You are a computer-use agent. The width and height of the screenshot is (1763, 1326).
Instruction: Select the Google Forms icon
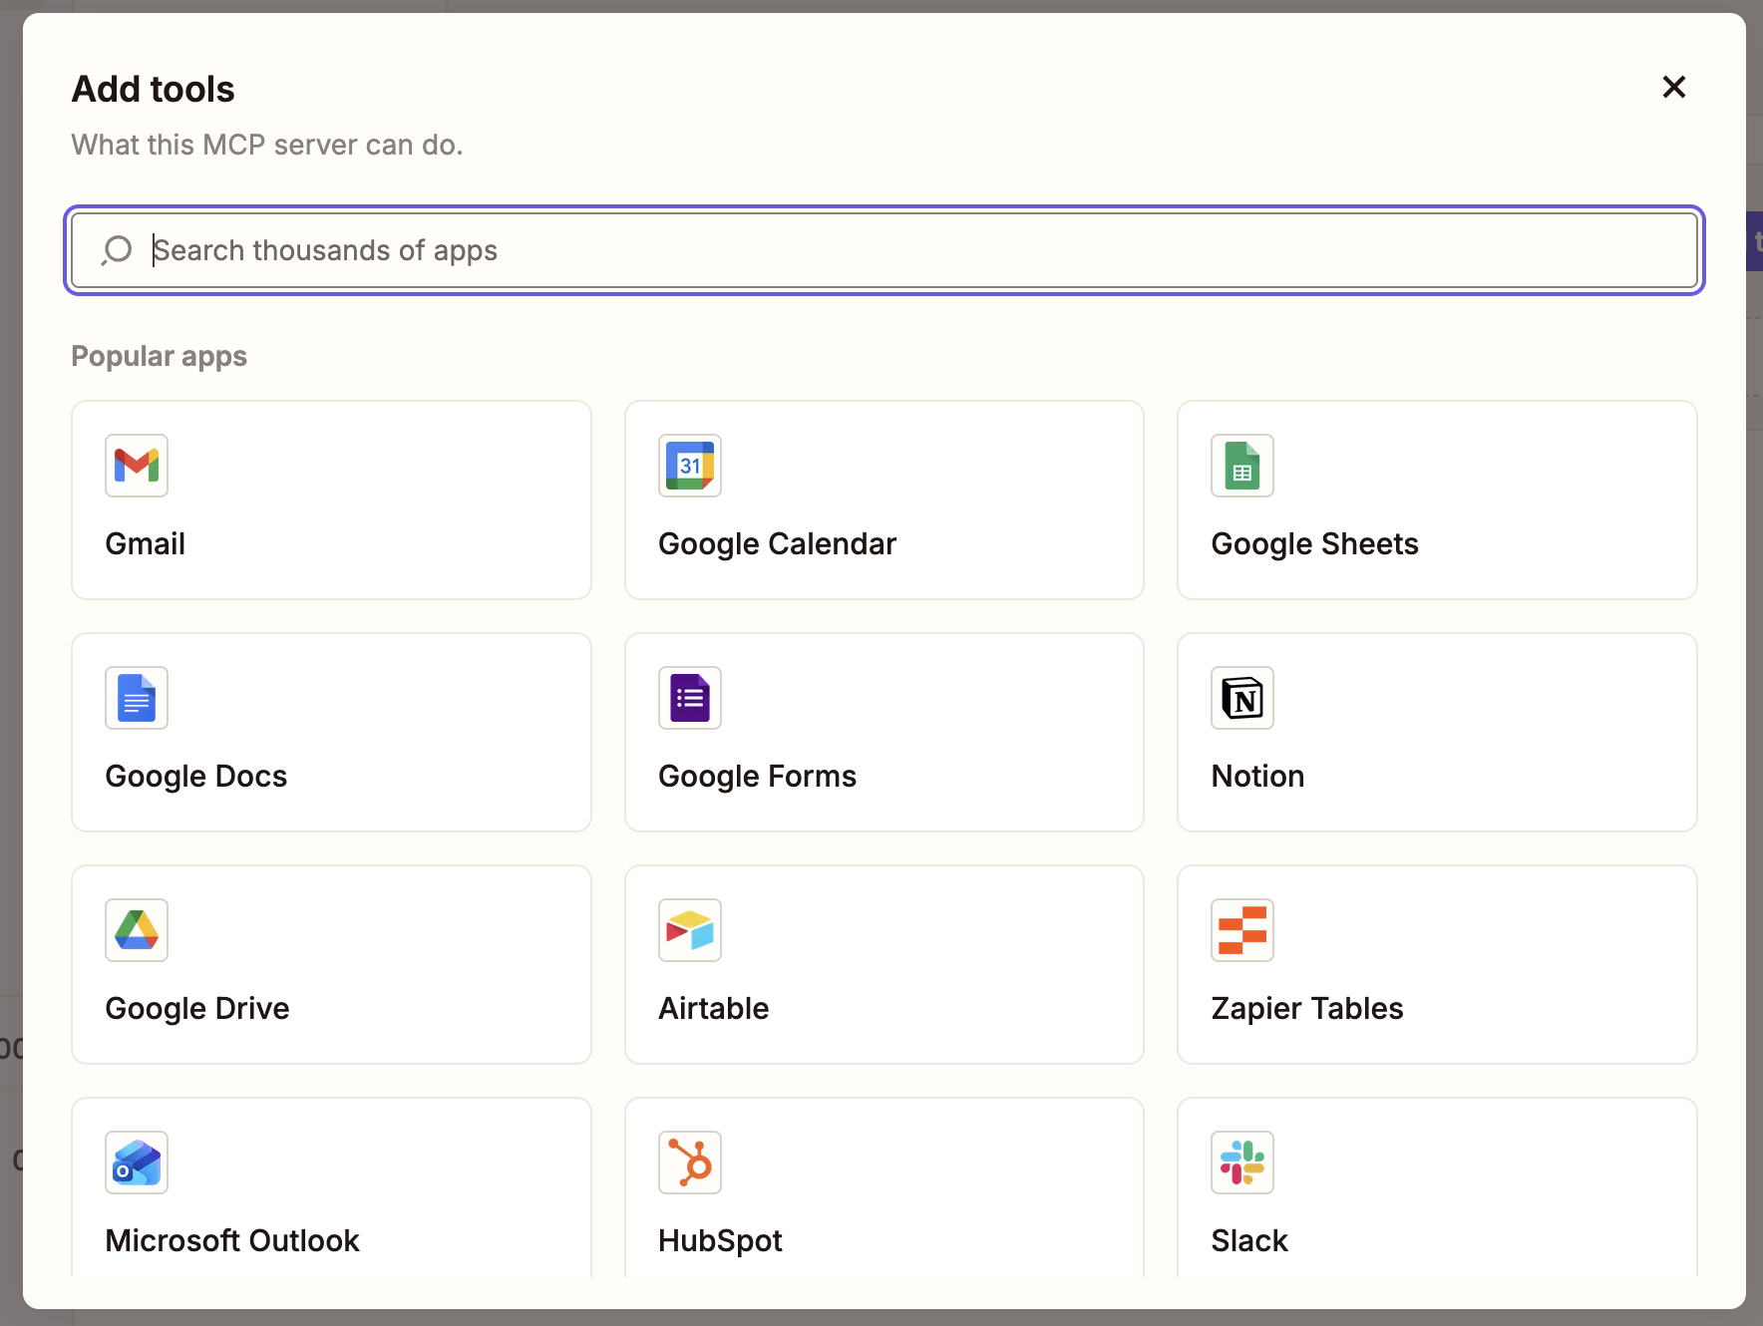click(689, 698)
